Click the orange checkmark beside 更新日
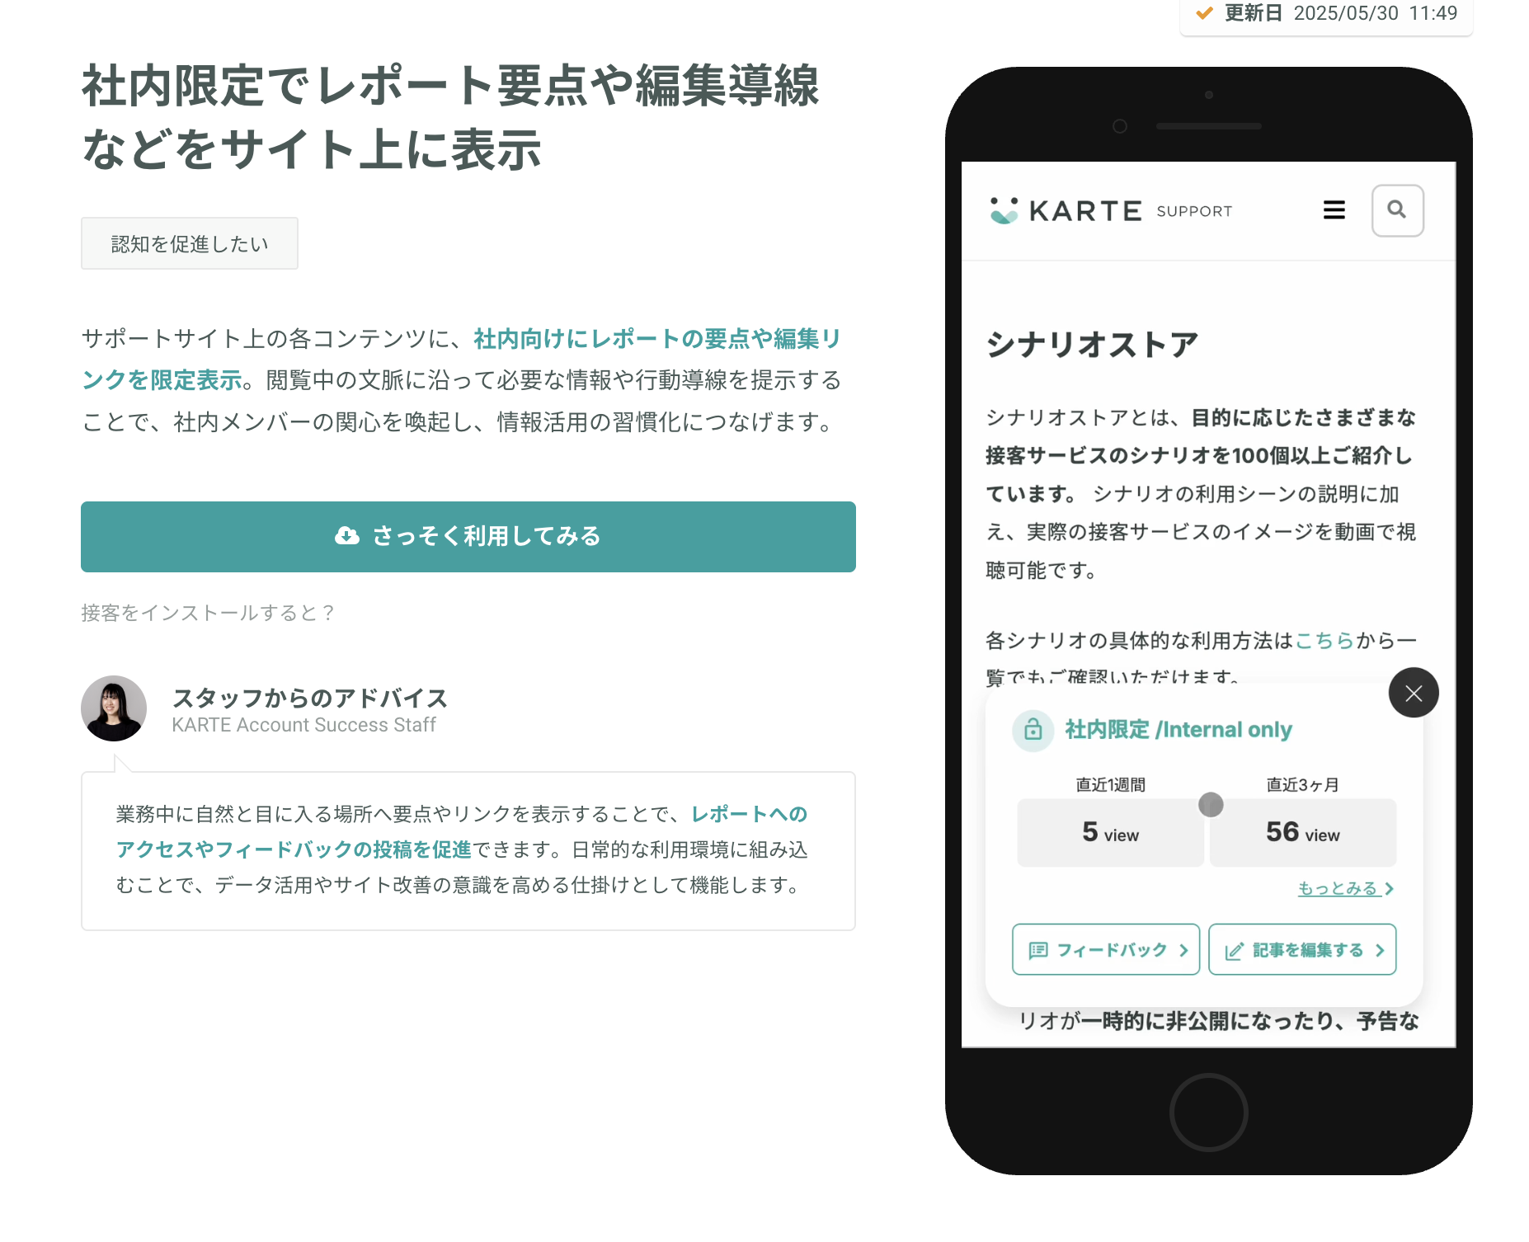The width and height of the screenshot is (1529, 1242). click(1204, 12)
